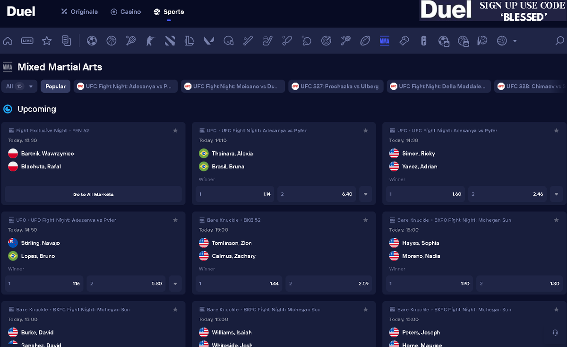Select the tennis racket sport icon
567x347 pixels.
[131, 41]
